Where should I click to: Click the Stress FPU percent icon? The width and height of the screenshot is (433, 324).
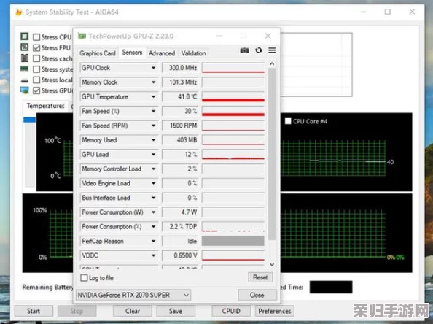pos(25,47)
